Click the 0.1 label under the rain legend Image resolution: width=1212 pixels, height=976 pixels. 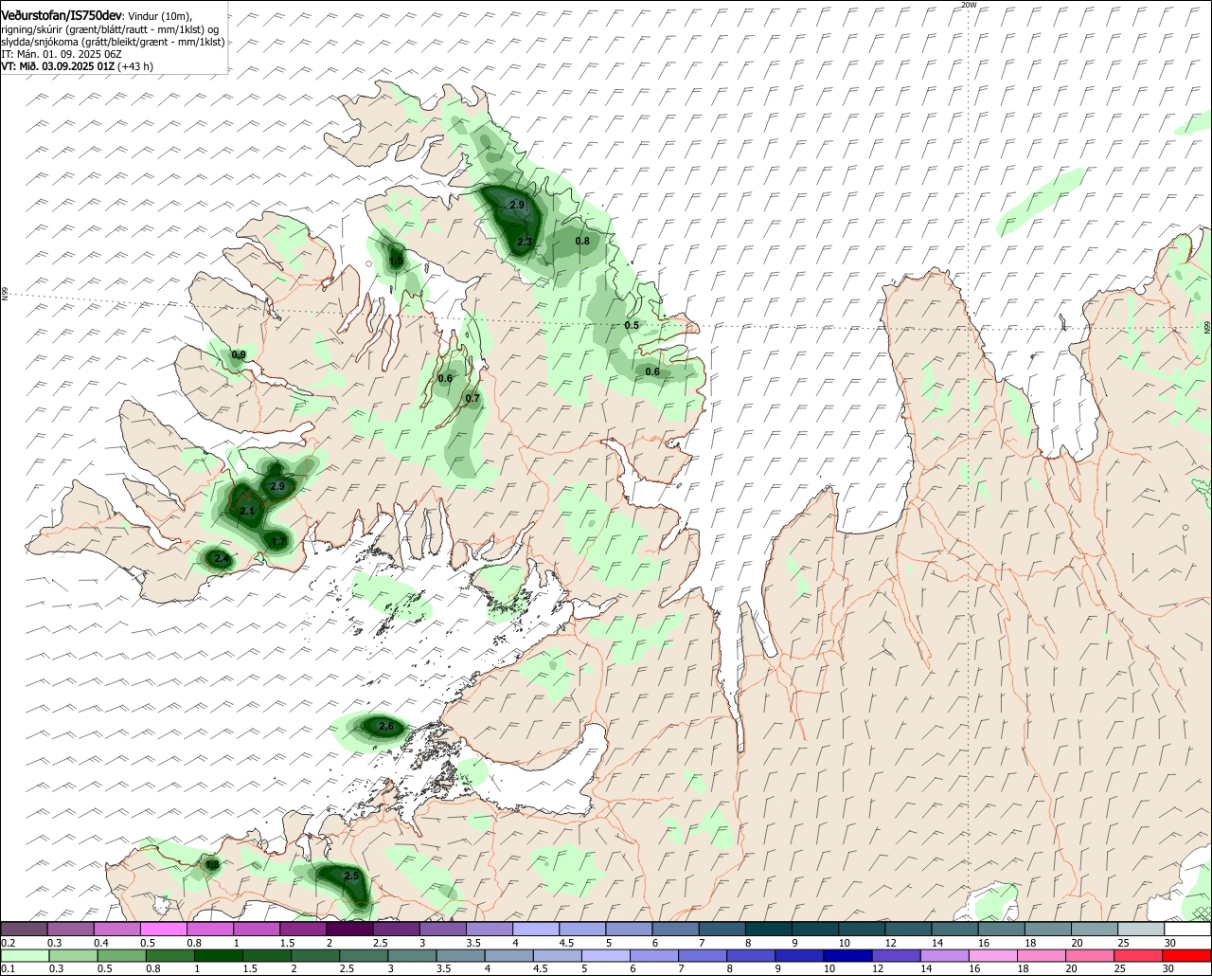click(8, 969)
